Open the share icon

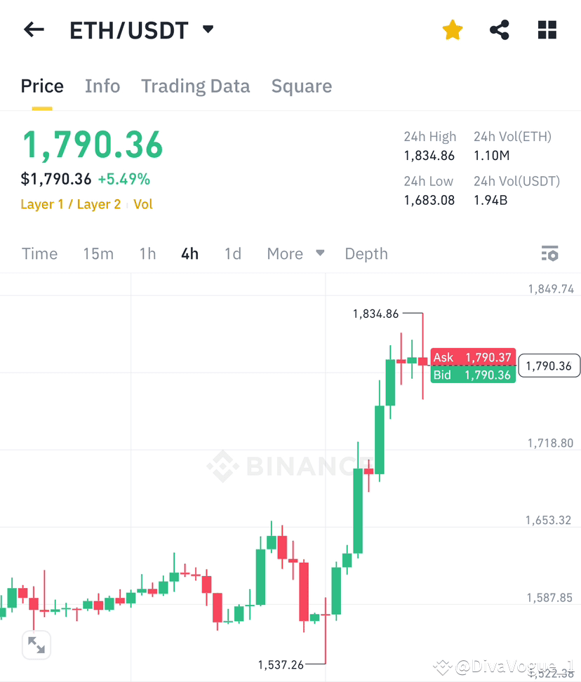click(x=500, y=29)
